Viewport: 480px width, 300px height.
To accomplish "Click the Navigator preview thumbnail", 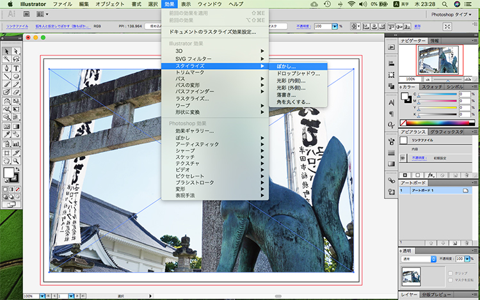I will (438, 59).
